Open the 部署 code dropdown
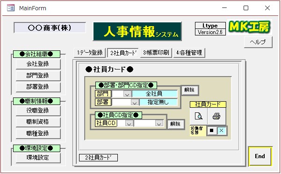Screen dimensions: 281x174 [x=135, y=102]
